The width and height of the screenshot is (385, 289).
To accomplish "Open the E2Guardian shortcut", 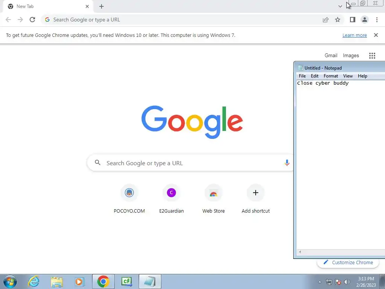I will coord(171,199).
